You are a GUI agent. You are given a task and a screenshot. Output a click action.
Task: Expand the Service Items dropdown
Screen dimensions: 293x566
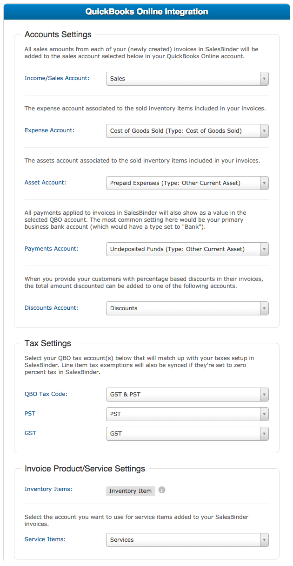[187, 540]
